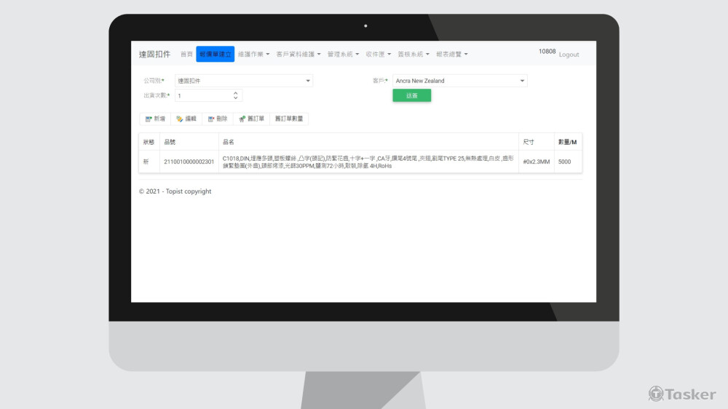
Task: Open 舊訂單 old orders
Action: [x=251, y=119]
